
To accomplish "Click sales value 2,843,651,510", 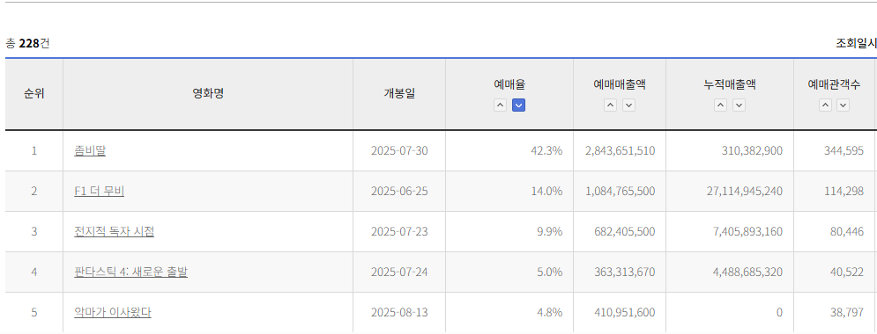I will click(x=620, y=150).
